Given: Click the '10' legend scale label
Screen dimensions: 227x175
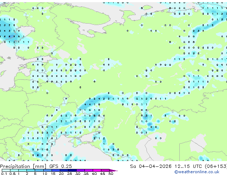Looking at the screenshot, I should 45,174.
